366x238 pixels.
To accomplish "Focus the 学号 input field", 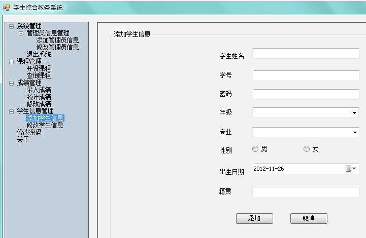I will pyautogui.click(x=306, y=75).
